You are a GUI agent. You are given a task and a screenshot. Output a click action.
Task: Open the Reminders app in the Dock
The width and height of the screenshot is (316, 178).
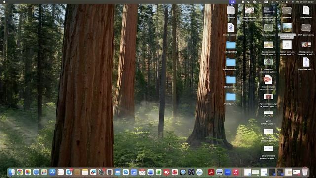click(x=60, y=172)
